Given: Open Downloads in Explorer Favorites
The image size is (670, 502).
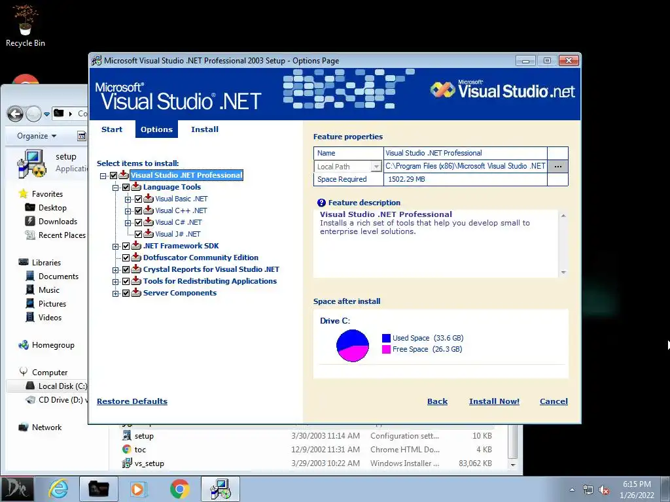Looking at the screenshot, I should click(x=58, y=221).
